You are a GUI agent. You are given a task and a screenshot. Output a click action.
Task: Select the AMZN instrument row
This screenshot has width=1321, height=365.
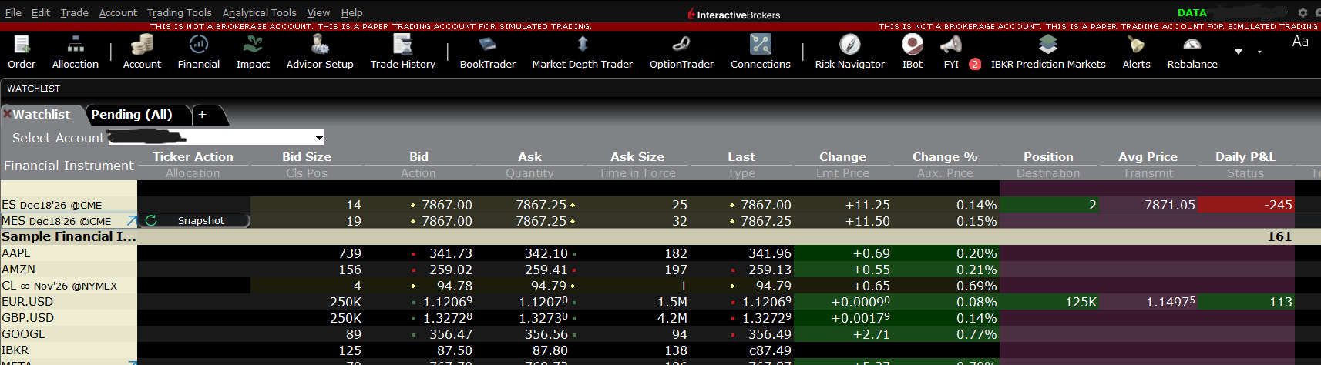pos(69,270)
